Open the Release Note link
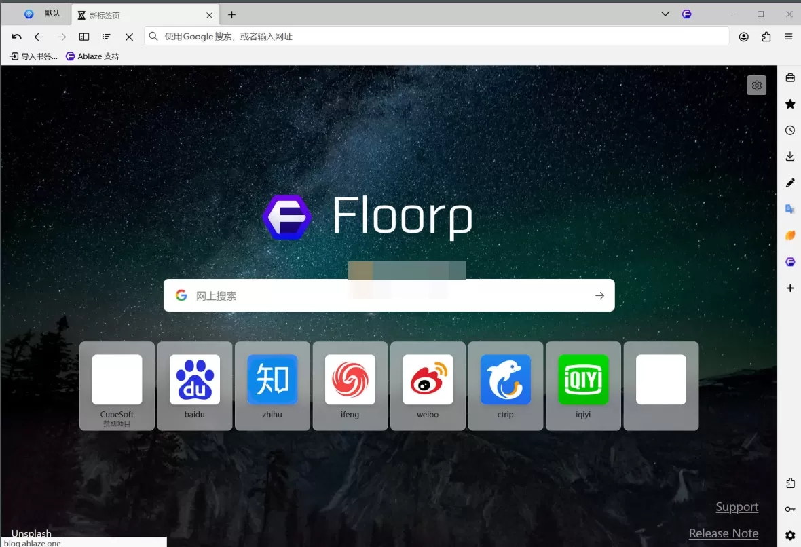This screenshot has height=547, width=801. (x=724, y=533)
